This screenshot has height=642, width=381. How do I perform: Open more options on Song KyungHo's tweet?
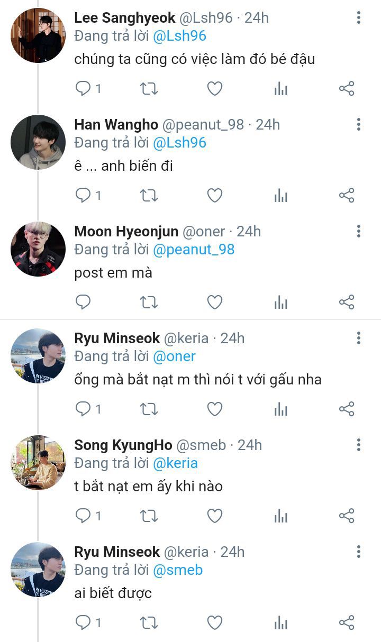pyautogui.click(x=359, y=445)
